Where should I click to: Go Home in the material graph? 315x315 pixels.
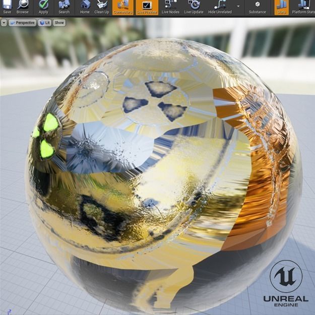point(85,7)
